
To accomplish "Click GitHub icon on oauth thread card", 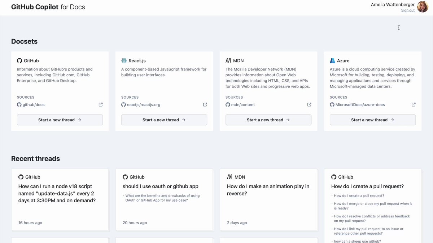I will [125, 177].
